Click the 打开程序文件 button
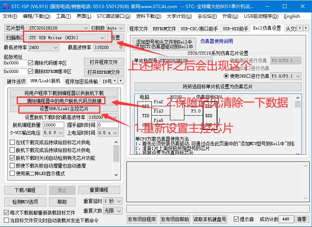The image size is (312, 227). 104,62
